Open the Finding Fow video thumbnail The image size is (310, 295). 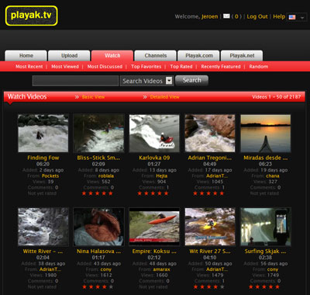(43, 134)
